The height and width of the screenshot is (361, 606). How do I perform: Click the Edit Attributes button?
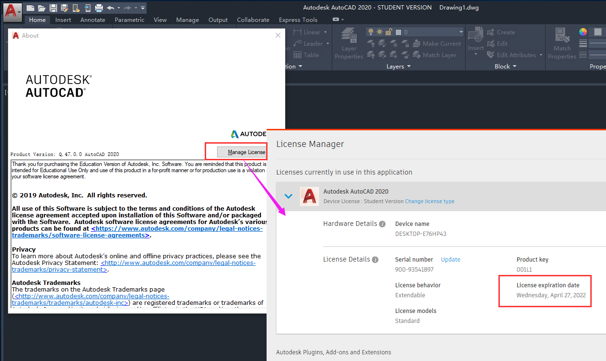pos(511,55)
